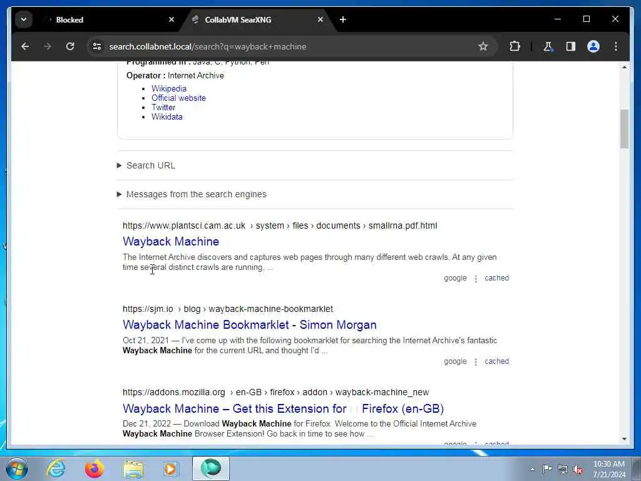Switch to CollabVM SearXNG tab
Viewport: 641px width, 481px height.
click(x=257, y=19)
